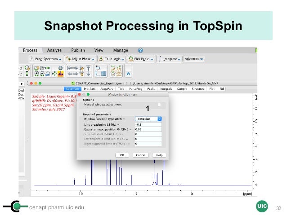Viewport: 287px width, 215px height.
Task: Click the vertical intensity reset green icon
Action: (27, 74)
